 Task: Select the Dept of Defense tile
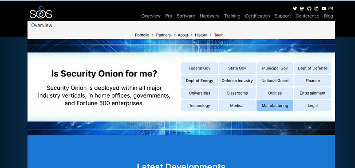pyautogui.click(x=312, y=68)
